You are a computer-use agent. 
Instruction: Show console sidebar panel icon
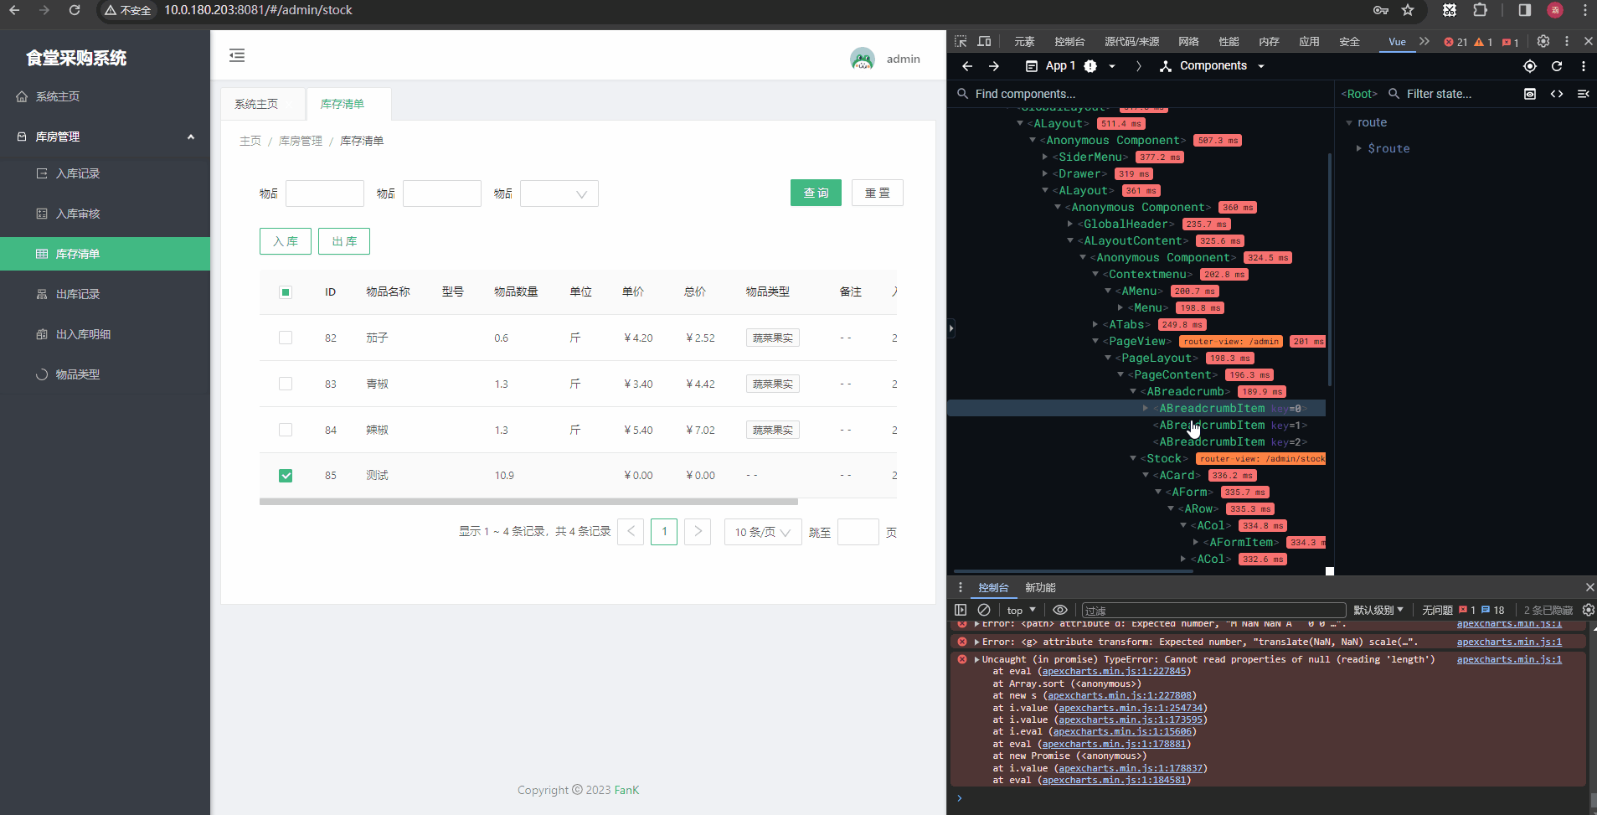(x=961, y=610)
